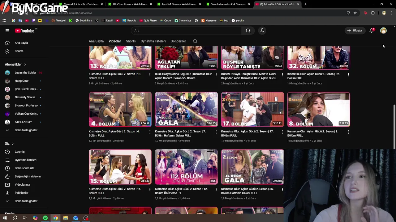The height and width of the screenshot is (222, 396).
Task: Open File Explorer from the taskbar
Action: [66, 218]
